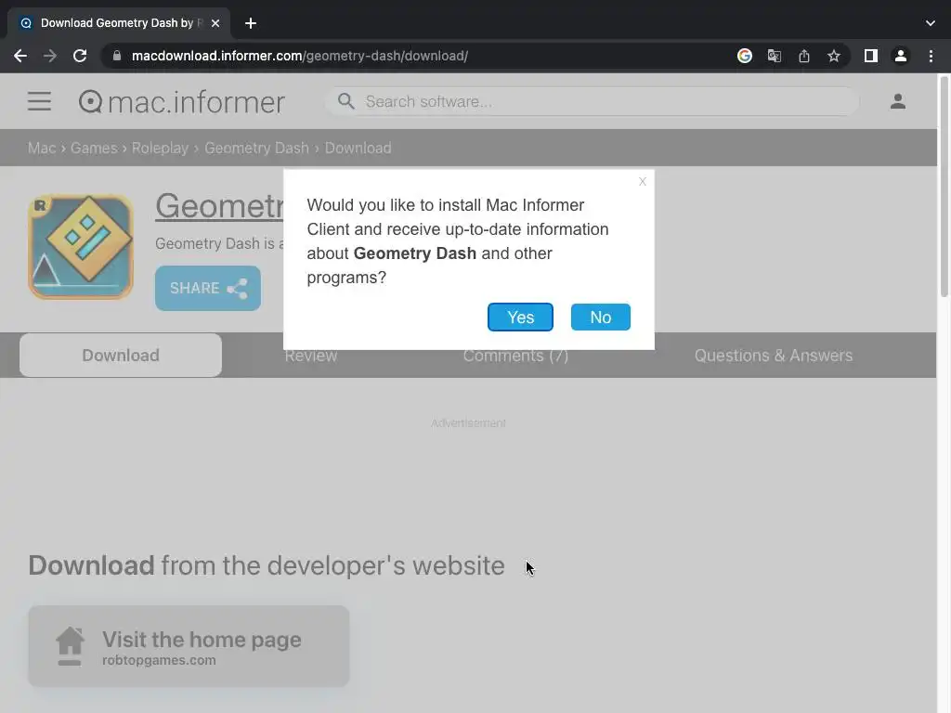
Task: Click the browser back arrow
Action: [x=20, y=56]
